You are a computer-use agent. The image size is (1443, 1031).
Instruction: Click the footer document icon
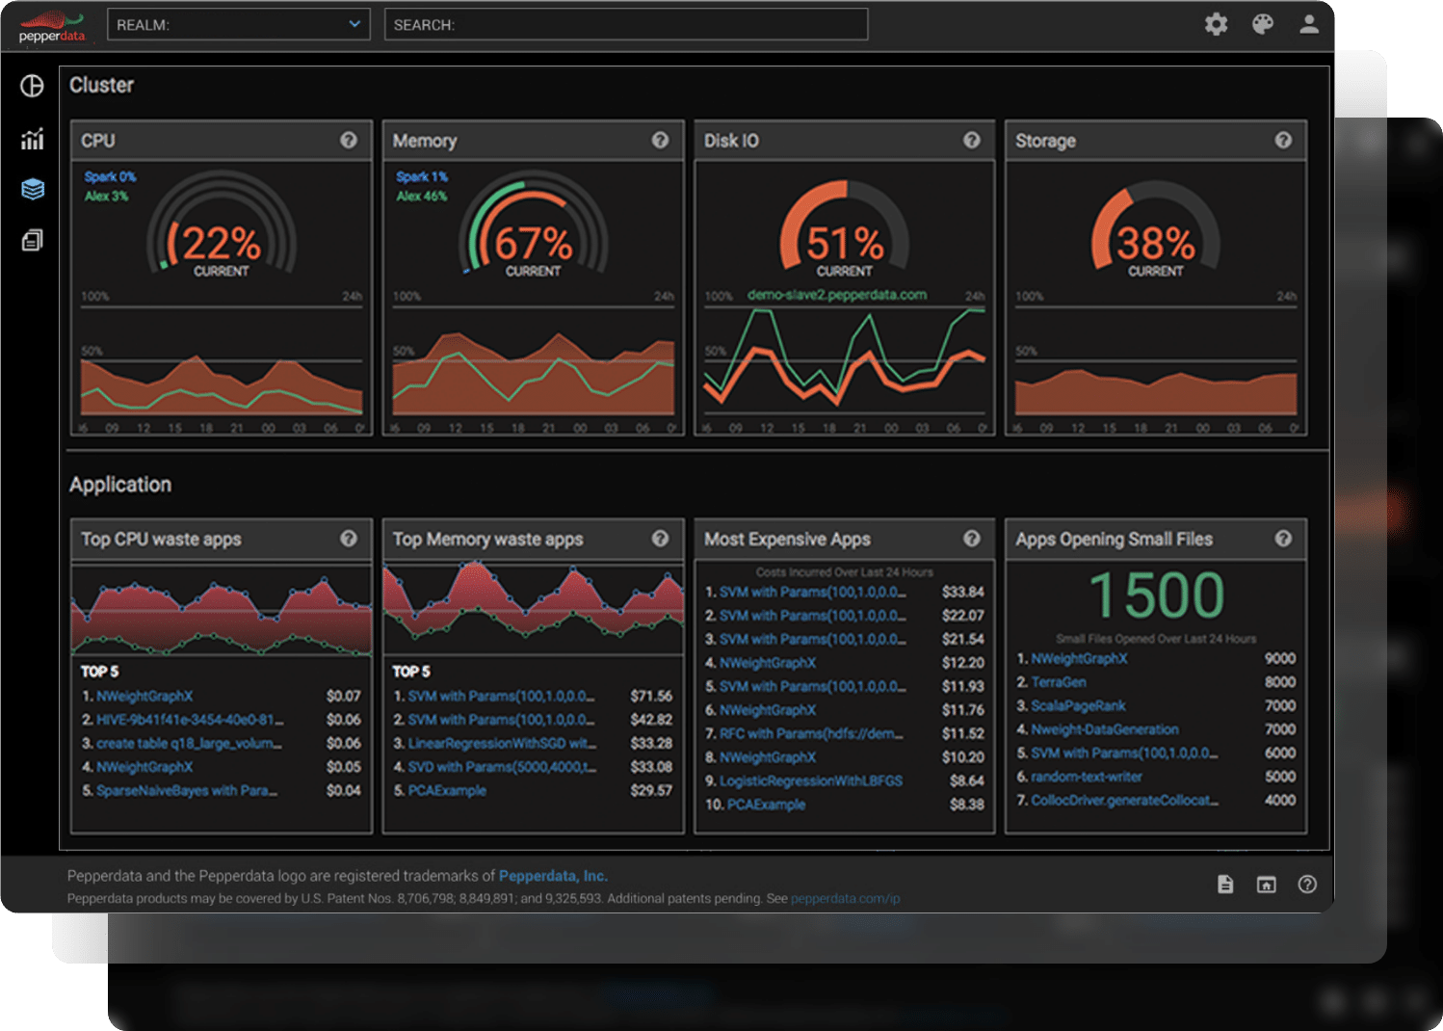[1225, 885]
